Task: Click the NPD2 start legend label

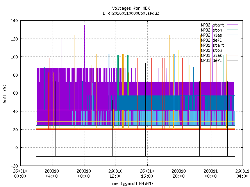Action: 212,25
